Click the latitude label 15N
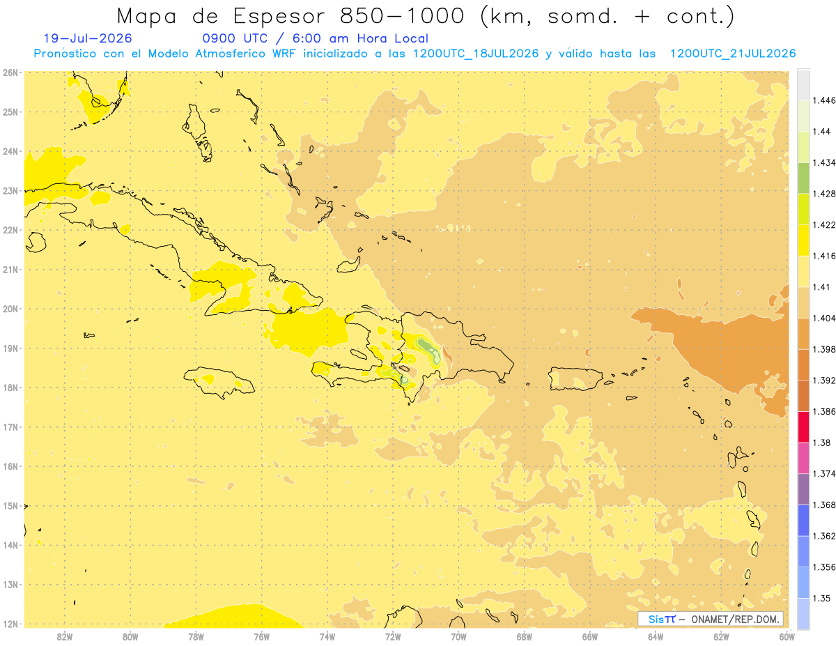The image size is (836, 646). 10,505
